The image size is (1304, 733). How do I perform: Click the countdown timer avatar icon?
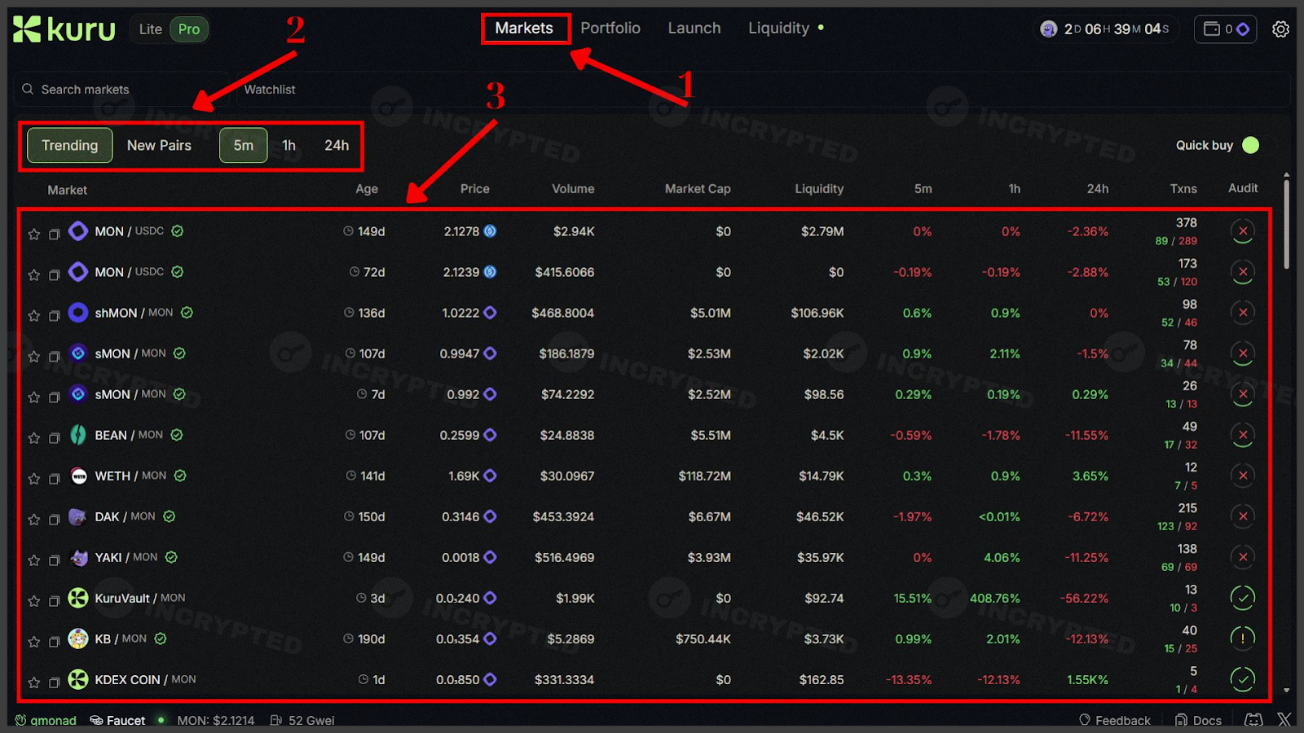point(1049,29)
